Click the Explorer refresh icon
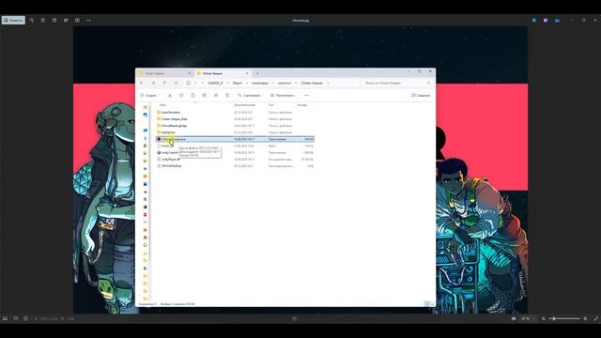This screenshot has width=601, height=338. (x=176, y=83)
